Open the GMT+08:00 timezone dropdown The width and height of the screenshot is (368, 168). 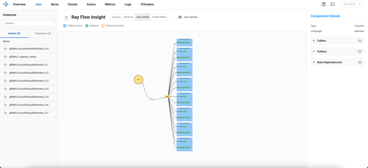point(352,4)
